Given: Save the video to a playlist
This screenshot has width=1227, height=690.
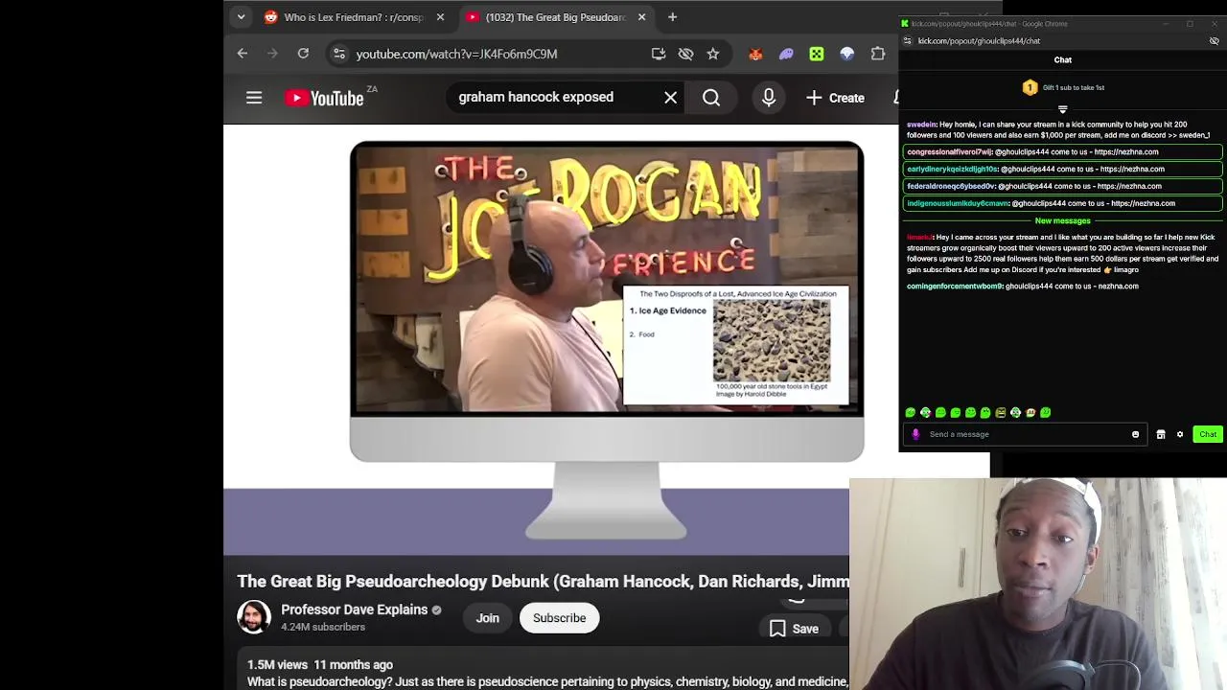Looking at the screenshot, I should [795, 629].
